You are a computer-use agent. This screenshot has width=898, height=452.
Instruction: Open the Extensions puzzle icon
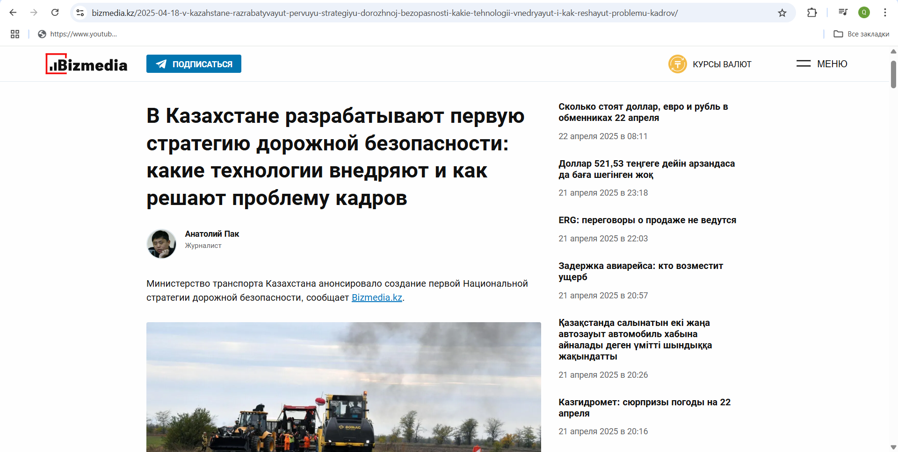[x=812, y=13]
